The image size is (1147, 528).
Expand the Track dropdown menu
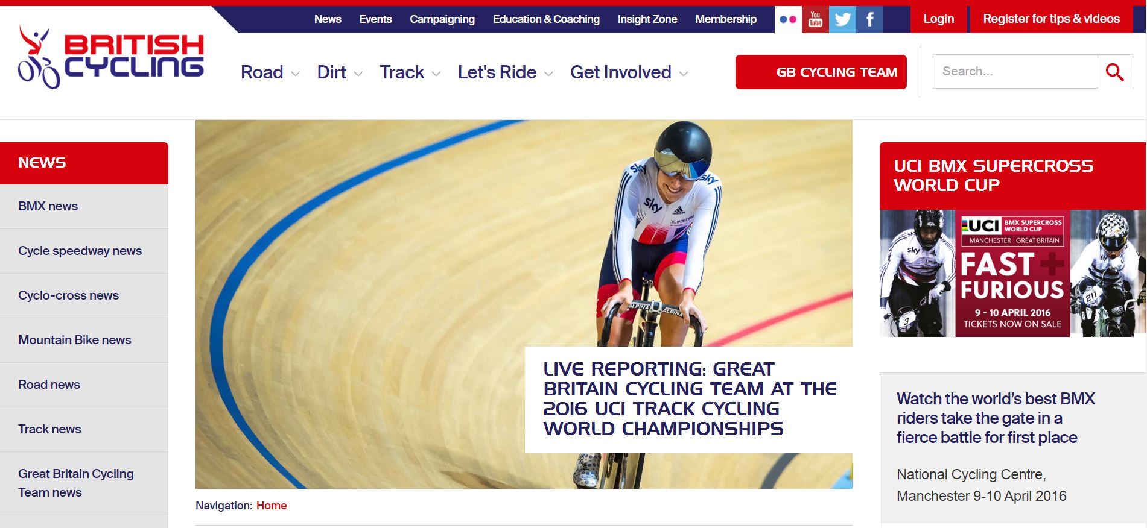pyautogui.click(x=410, y=72)
